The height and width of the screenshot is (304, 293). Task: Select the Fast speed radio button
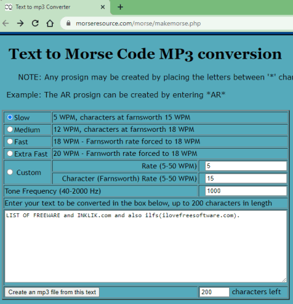[x=10, y=142]
